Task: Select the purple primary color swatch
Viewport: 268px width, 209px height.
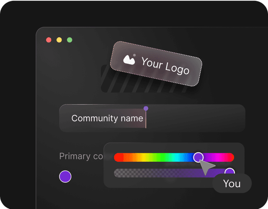Action: pyautogui.click(x=65, y=176)
